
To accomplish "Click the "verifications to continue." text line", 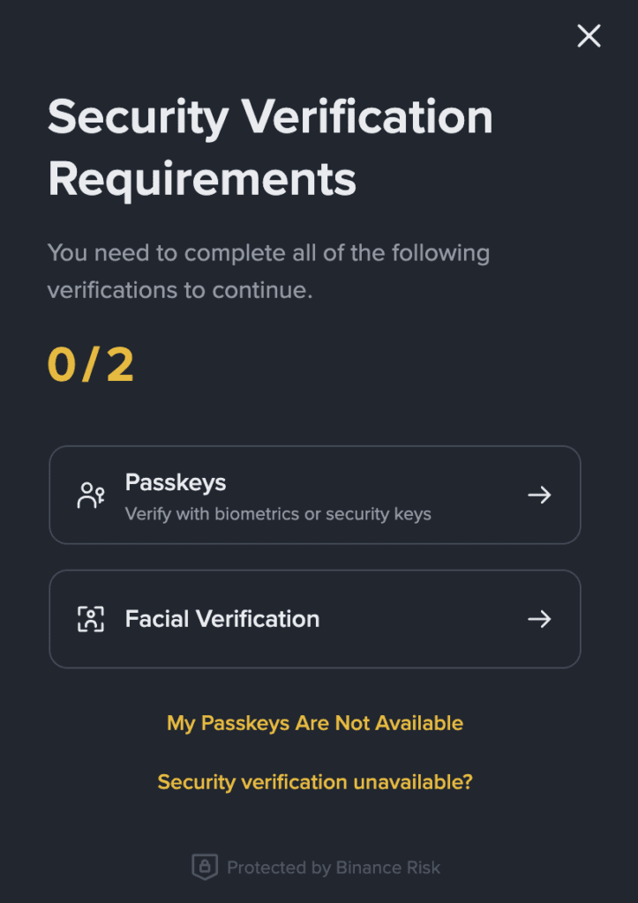I will (180, 290).
